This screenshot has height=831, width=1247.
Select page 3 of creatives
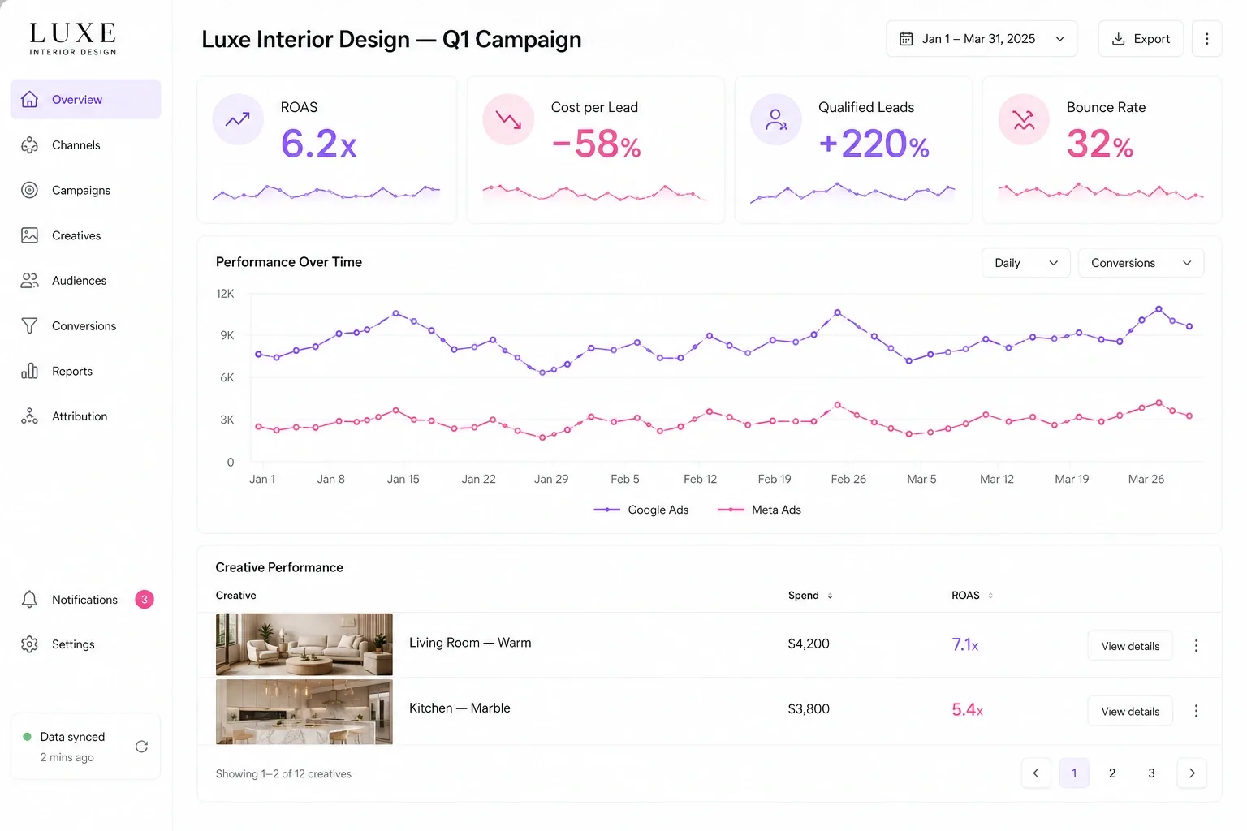coord(1151,773)
